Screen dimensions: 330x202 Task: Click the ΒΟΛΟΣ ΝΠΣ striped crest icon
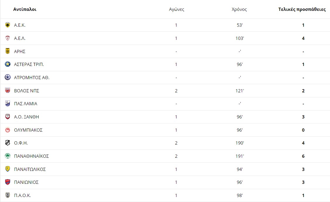(x=8, y=91)
